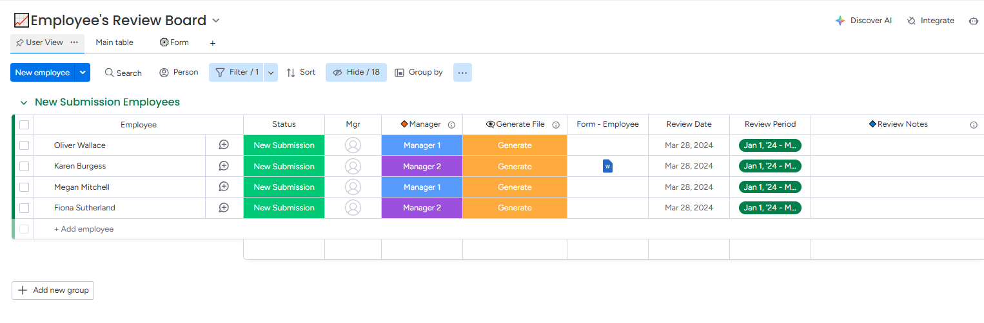
Task: Open the Person filter
Action: pyautogui.click(x=179, y=73)
